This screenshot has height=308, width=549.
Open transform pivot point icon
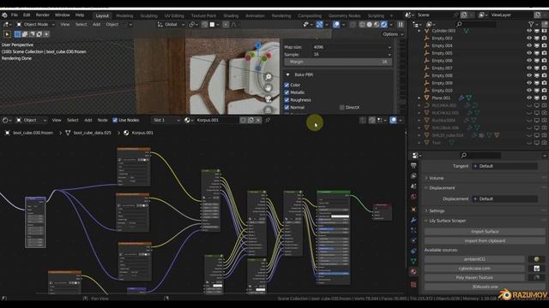192,25
